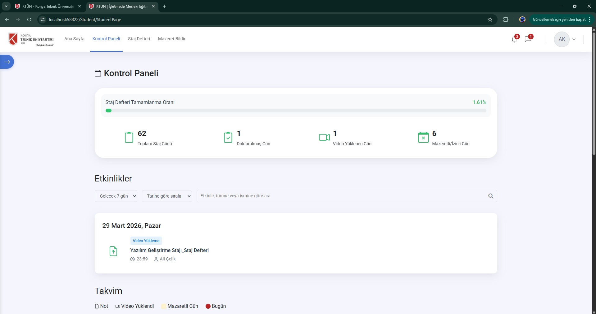Click the video upload file icon
The width and height of the screenshot is (596, 314).
coord(113,251)
